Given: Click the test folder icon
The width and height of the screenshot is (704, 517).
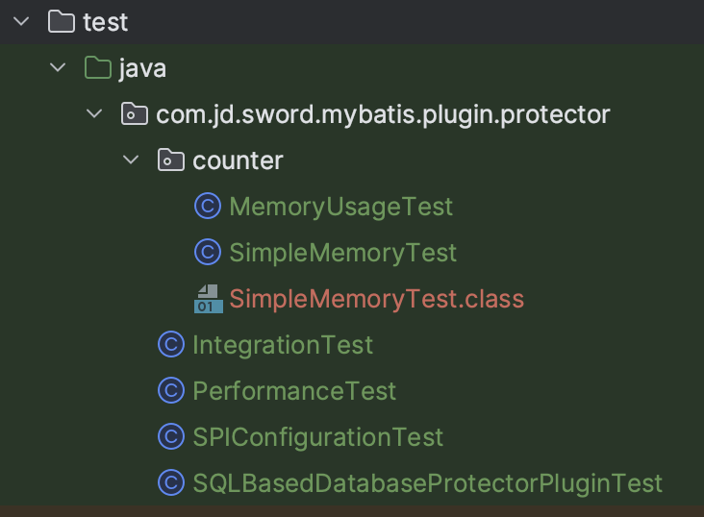Looking at the screenshot, I should [62, 21].
